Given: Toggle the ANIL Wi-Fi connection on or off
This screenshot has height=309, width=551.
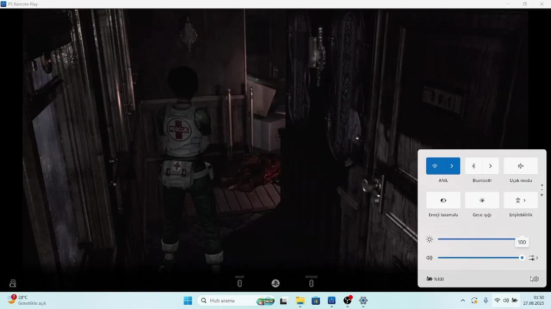Looking at the screenshot, I should tap(434, 166).
